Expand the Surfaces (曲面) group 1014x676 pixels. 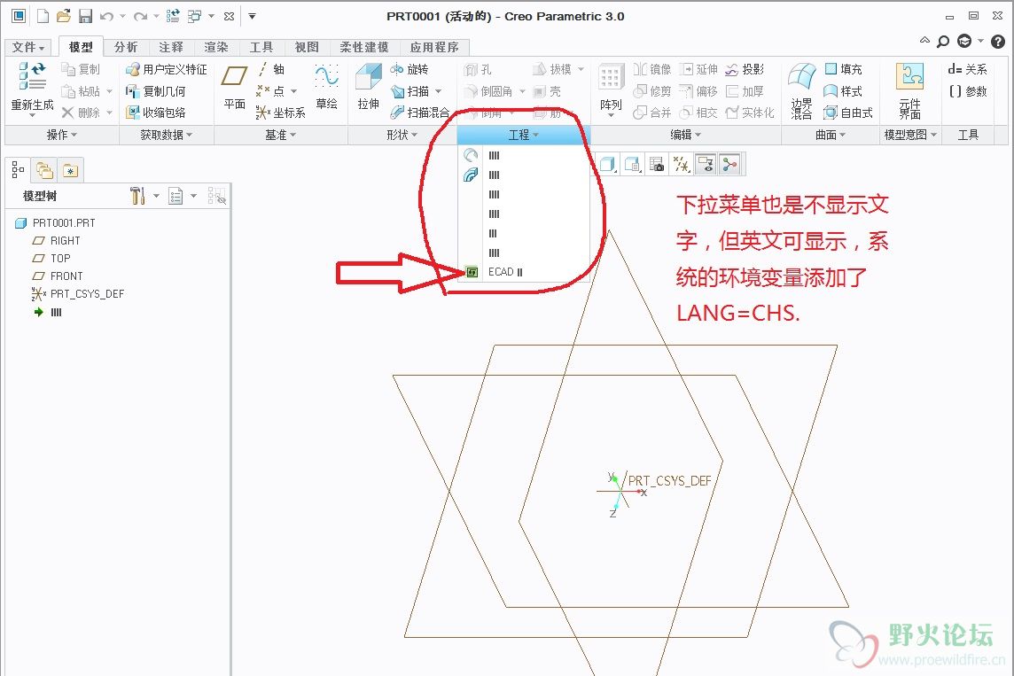coord(831,135)
